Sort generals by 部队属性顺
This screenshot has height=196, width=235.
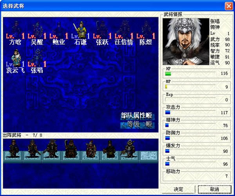136,115
